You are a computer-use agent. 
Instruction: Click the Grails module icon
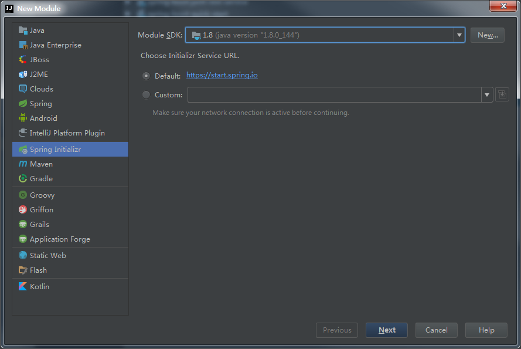(x=23, y=225)
